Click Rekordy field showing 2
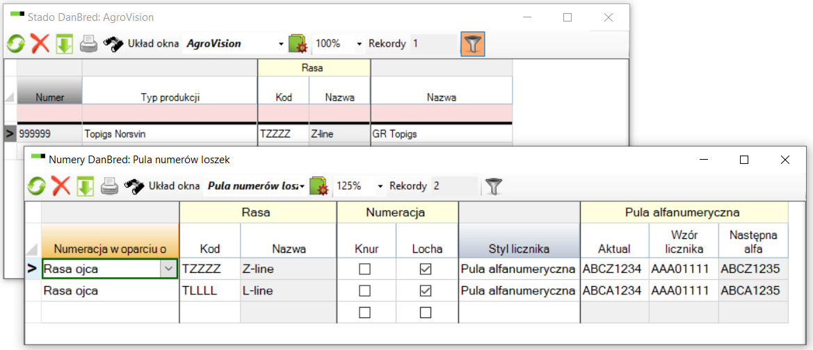 [x=455, y=186]
